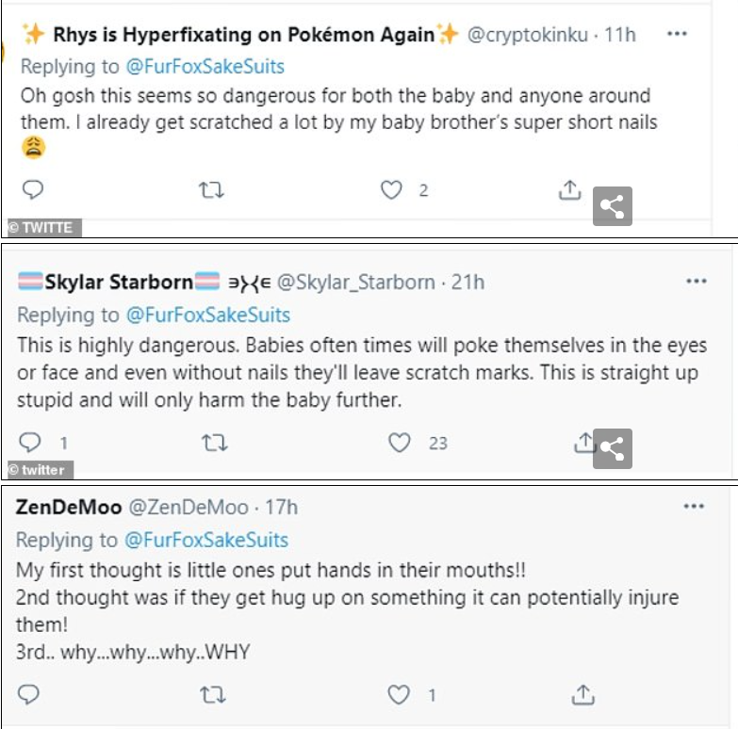This screenshot has height=729, width=738.
Task: Retweet Skylar Starborn's tweet
Action: pos(215,442)
